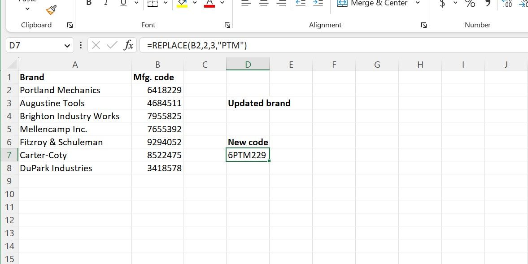The height and width of the screenshot is (264, 528).
Task: Open fill color dropdown arrow
Action: tap(195, 3)
